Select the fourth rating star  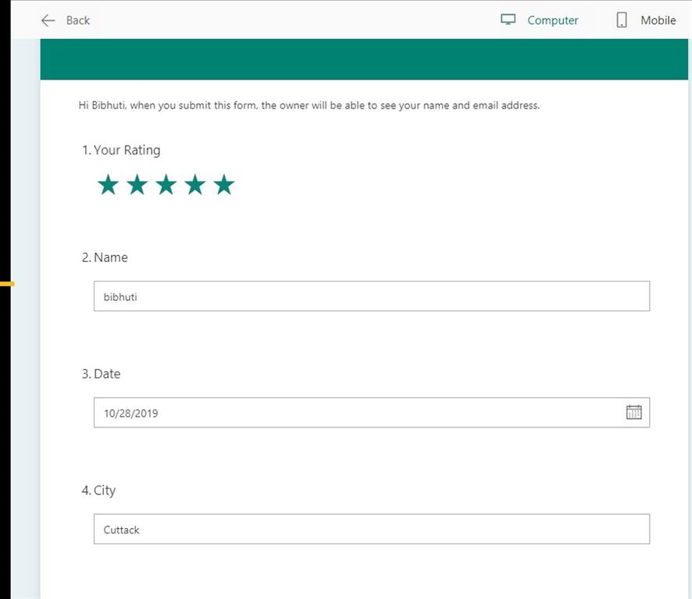tap(195, 184)
